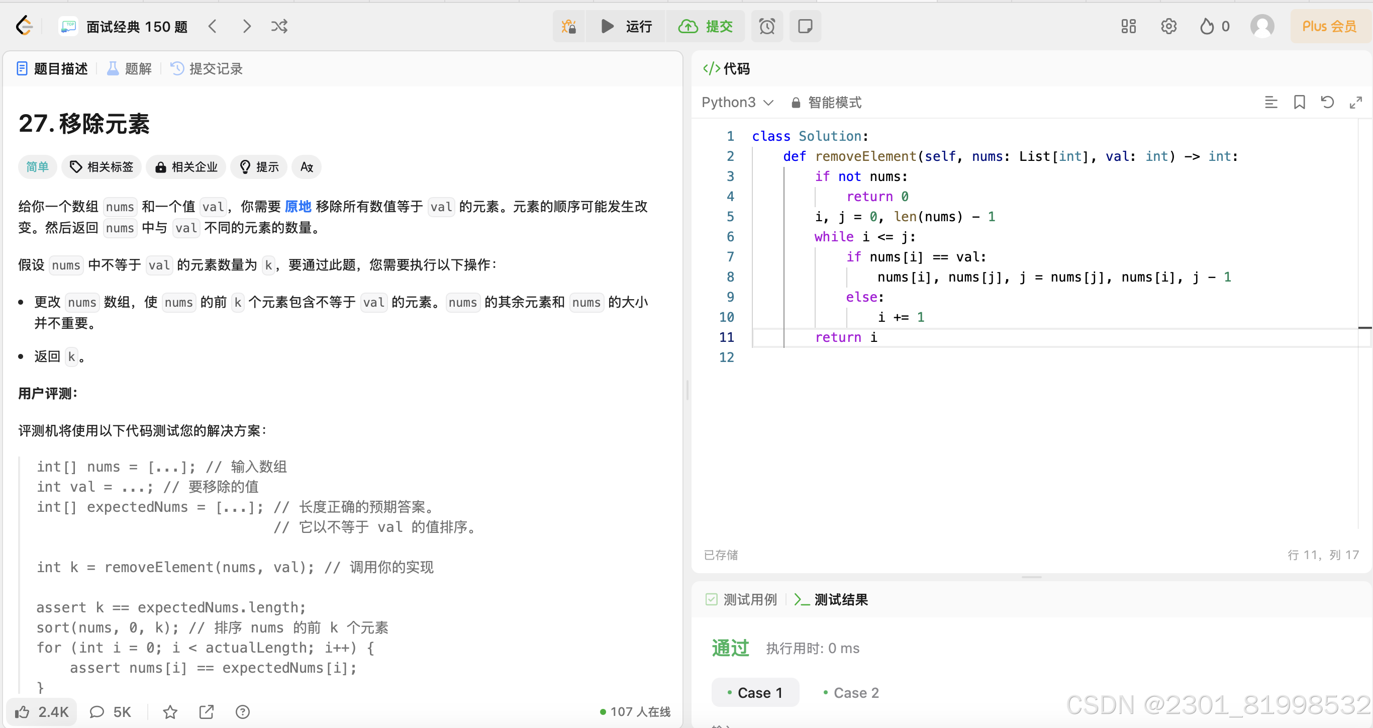The width and height of the screenshot is (1373, 728).
Task: Click the shuffle random problem icon
Action: point(279,26)
